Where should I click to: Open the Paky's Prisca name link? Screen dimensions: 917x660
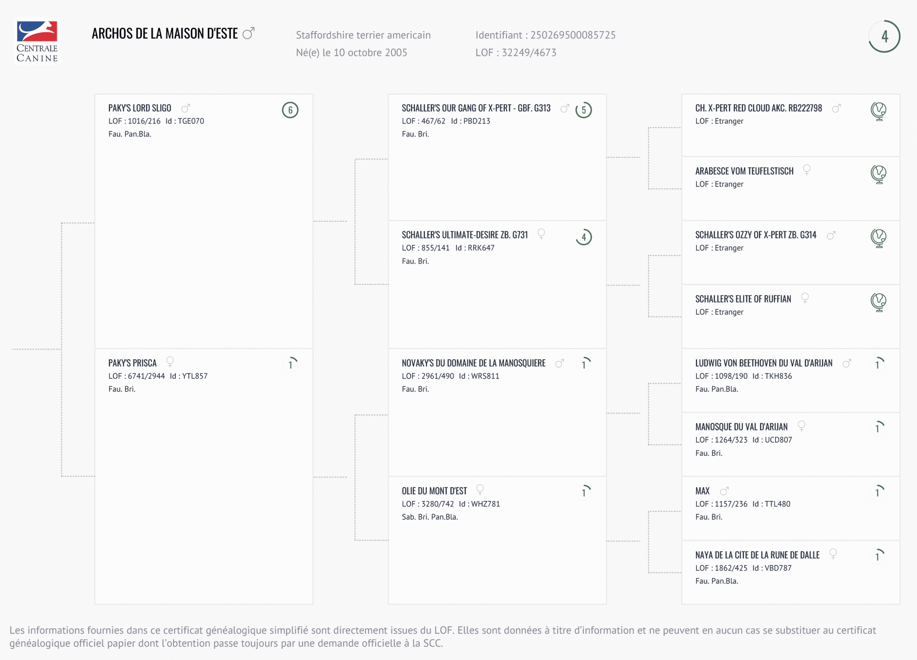pyautogui.click(x=132, y=363)
